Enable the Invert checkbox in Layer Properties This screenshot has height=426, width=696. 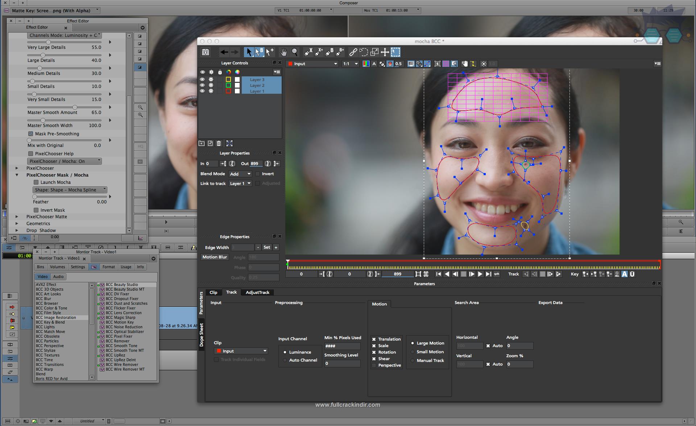tap(257, 174)
